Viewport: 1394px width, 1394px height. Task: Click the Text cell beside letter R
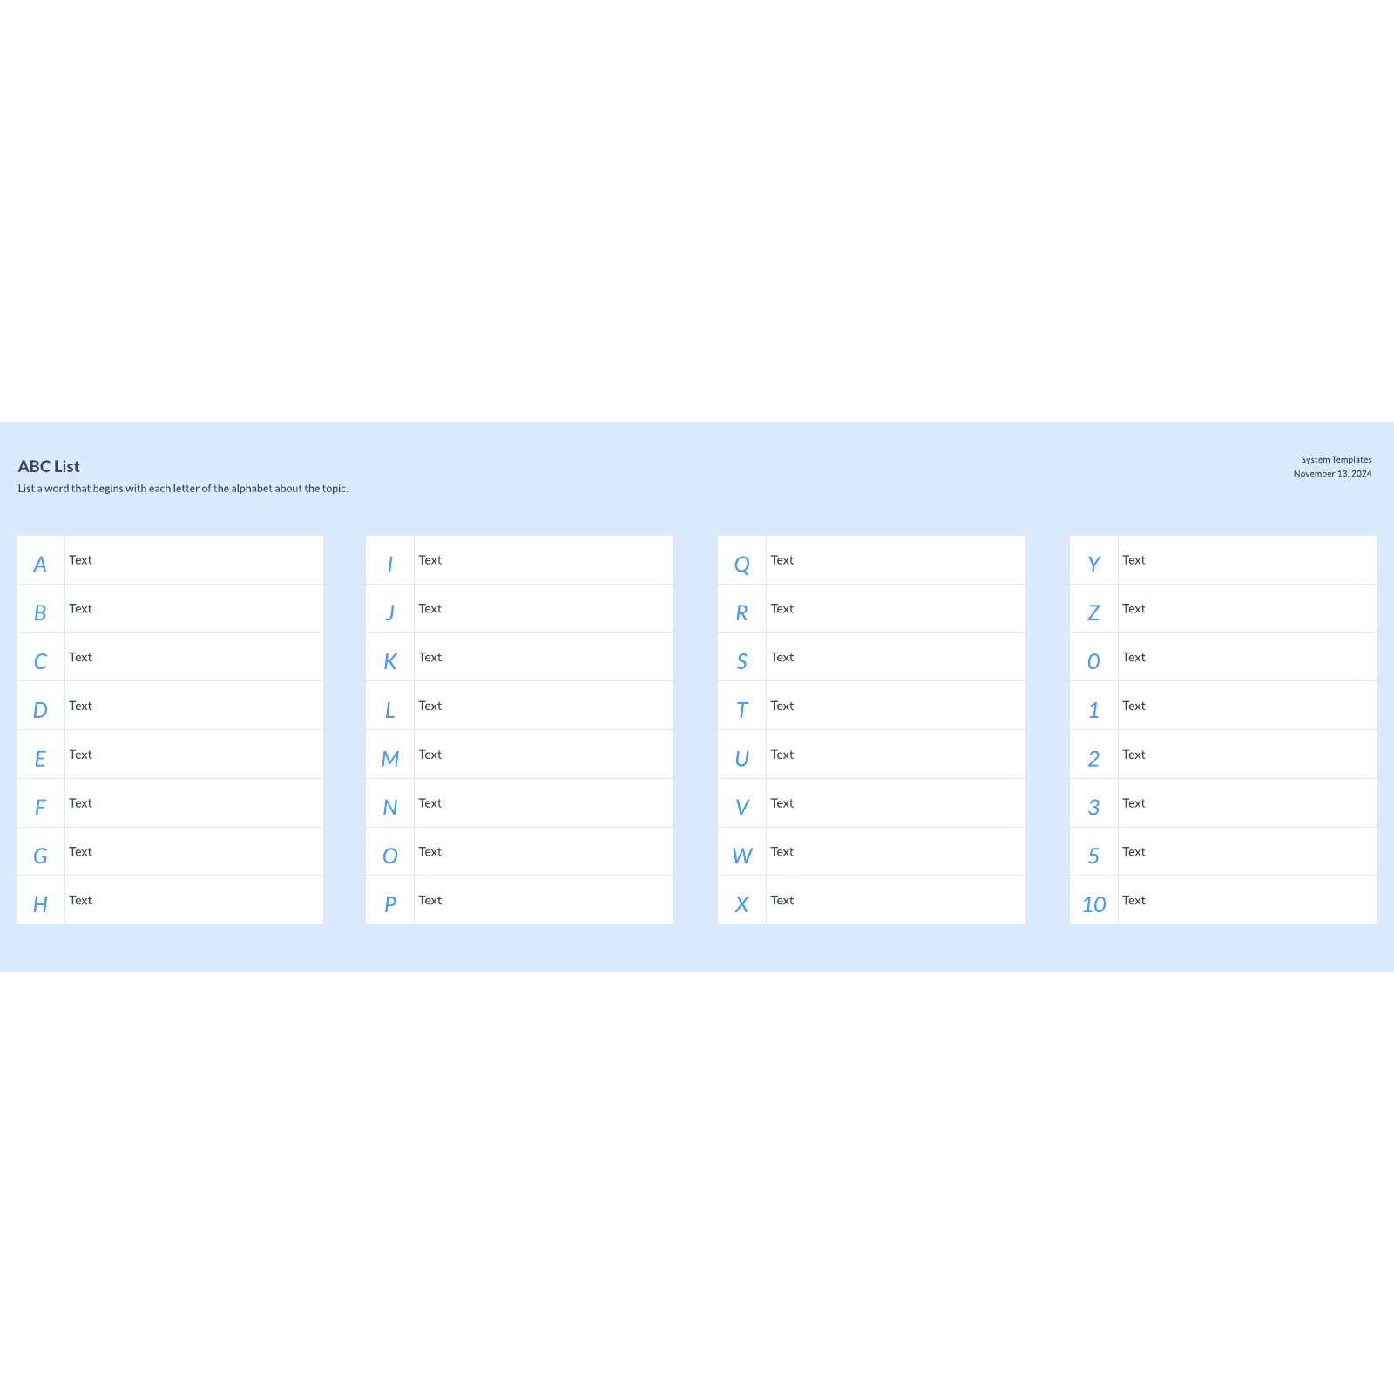[896, 608]
